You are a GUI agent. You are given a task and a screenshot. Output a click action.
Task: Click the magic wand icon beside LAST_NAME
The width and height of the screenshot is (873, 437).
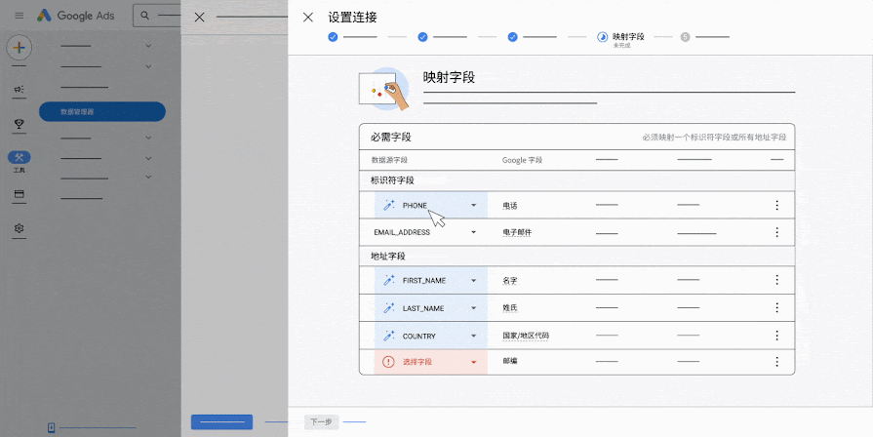tap(388, 308)
